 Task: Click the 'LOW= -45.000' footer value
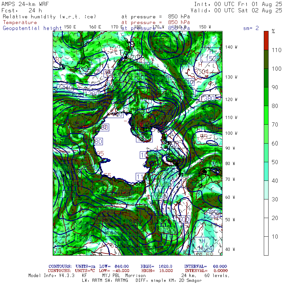pos(114,271)
